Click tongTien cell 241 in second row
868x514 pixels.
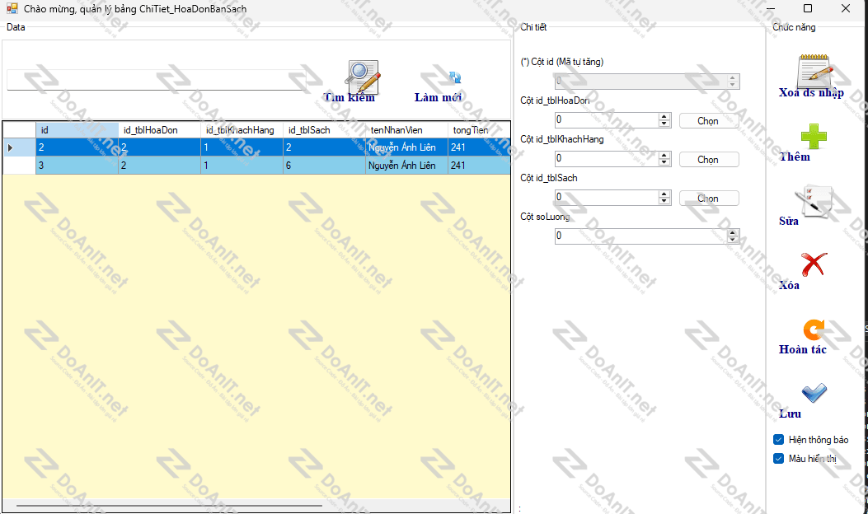point(479,166)
